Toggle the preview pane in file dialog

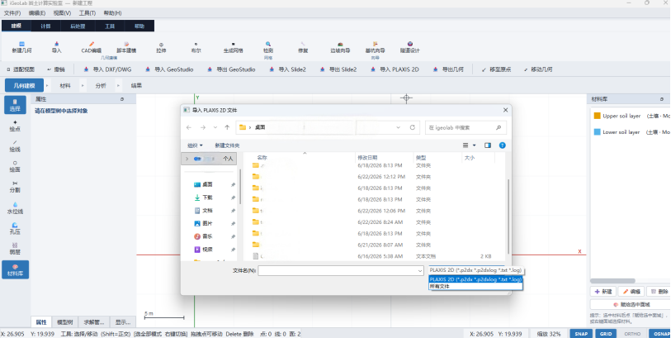coord(488,145)
